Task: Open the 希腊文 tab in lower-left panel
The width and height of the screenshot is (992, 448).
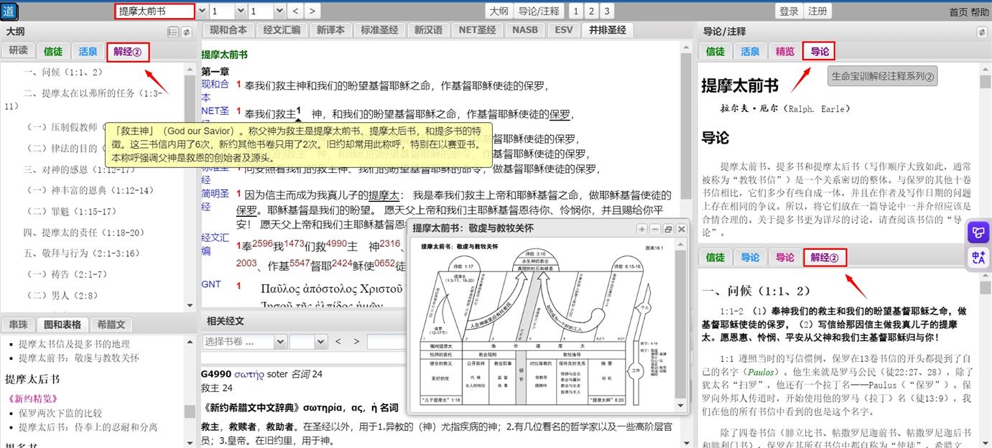Action: [x=111, y=324]
